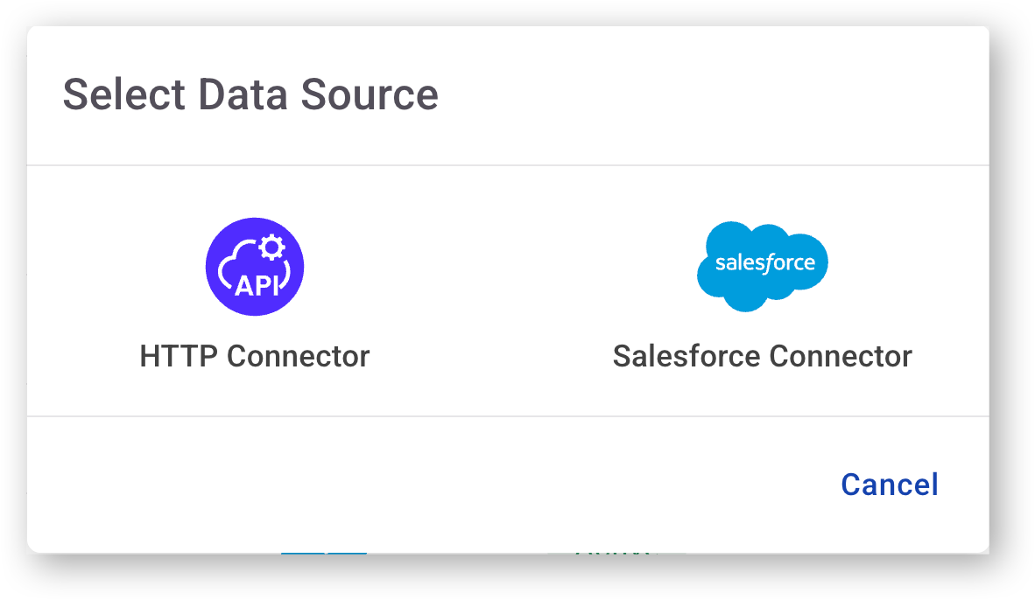Click the Select Data Source title
The width and height of the screenshot is (1035, 600).
250,94
